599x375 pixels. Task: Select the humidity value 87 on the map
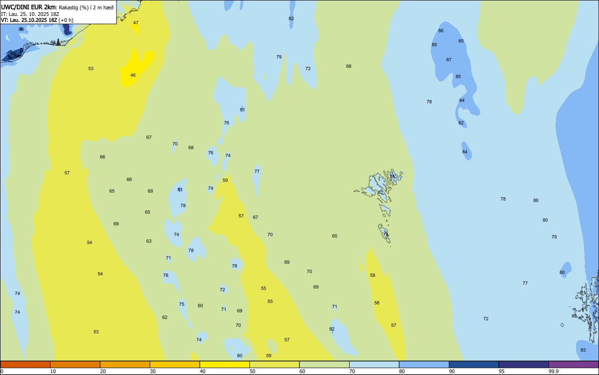click(449, 60)
